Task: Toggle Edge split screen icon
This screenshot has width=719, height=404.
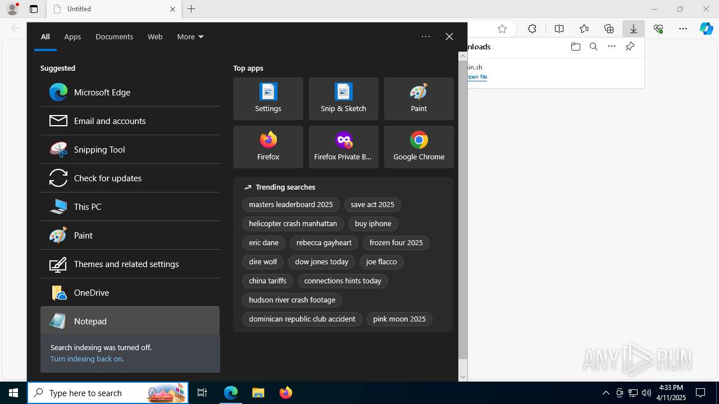Action: tap(559, 29)
